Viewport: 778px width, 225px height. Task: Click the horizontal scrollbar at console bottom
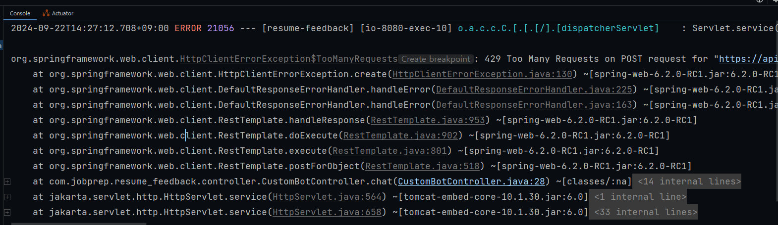[x=79, y=224]
